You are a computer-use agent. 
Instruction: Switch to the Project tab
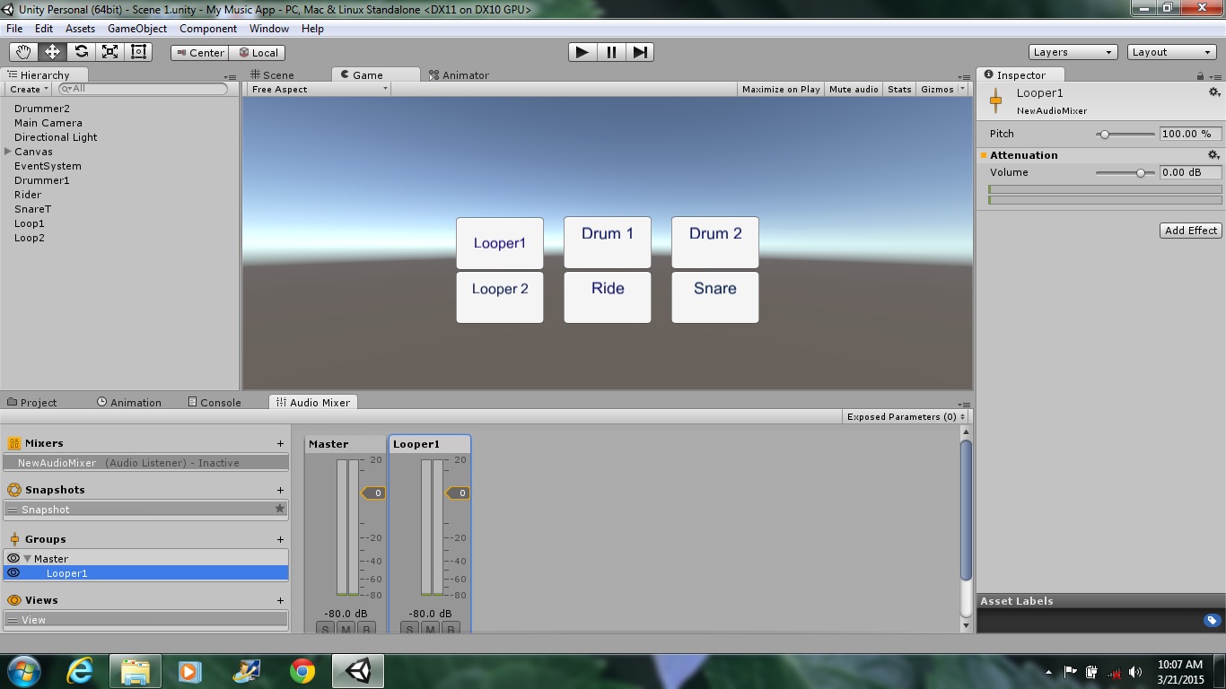coord(32,403)
